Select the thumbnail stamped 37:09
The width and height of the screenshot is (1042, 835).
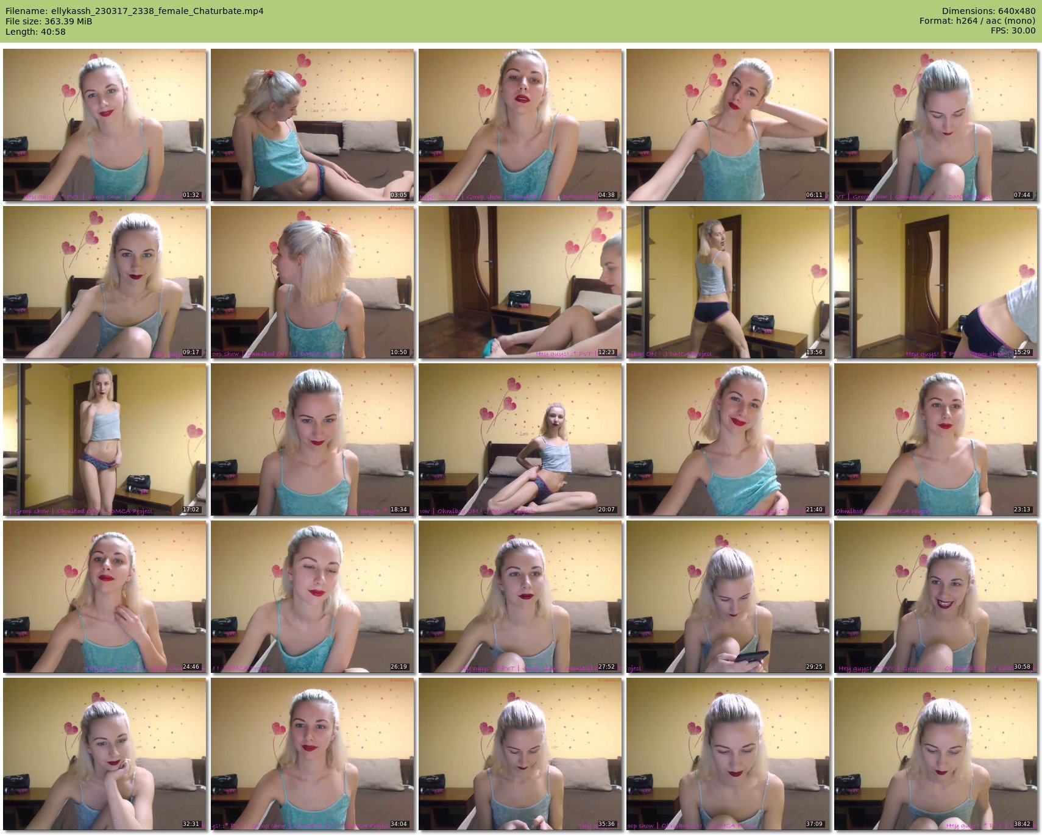point(728,754)
